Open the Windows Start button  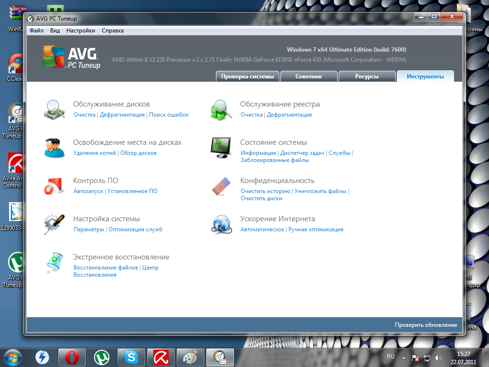(13, 357)
